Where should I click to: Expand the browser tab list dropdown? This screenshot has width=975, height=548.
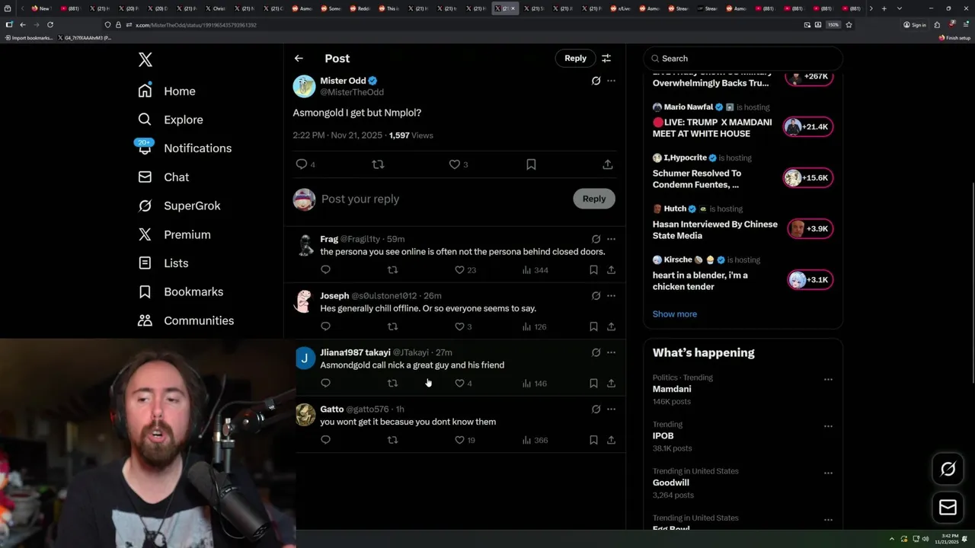(900, 8)
